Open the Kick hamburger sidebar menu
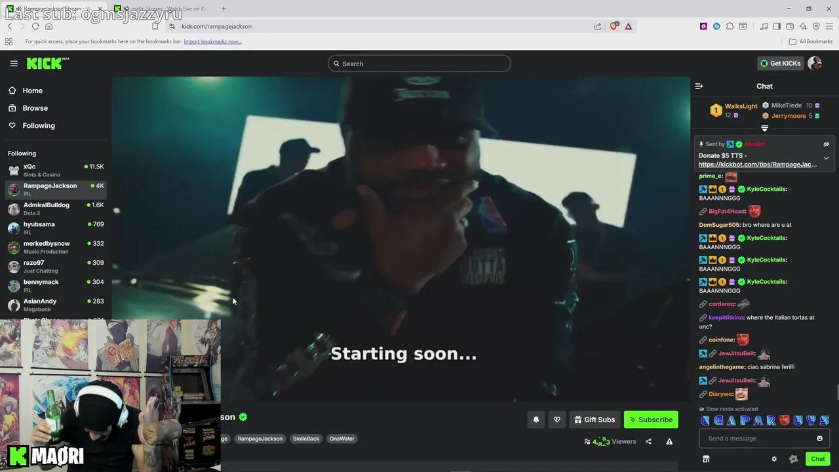Image resolution: width=839 pixels, height=472 pixels. tap(14, 64)
